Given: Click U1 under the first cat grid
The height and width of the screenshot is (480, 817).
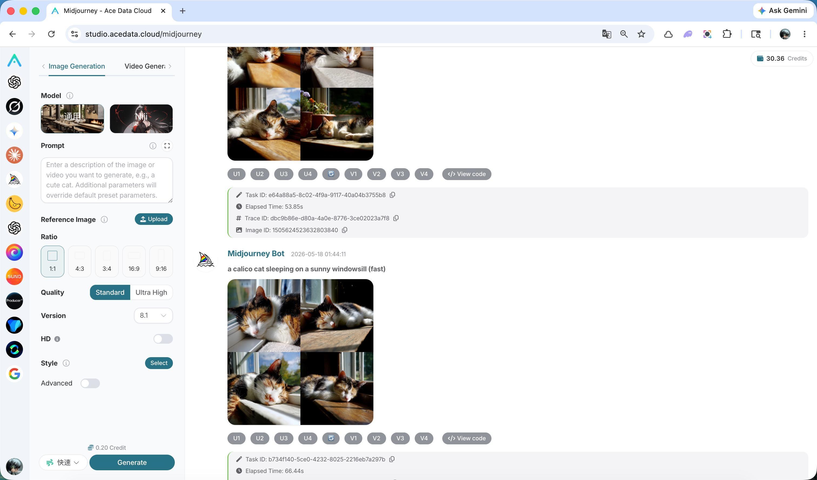Looking at the screenshot, I should click(x=237, y=174).
